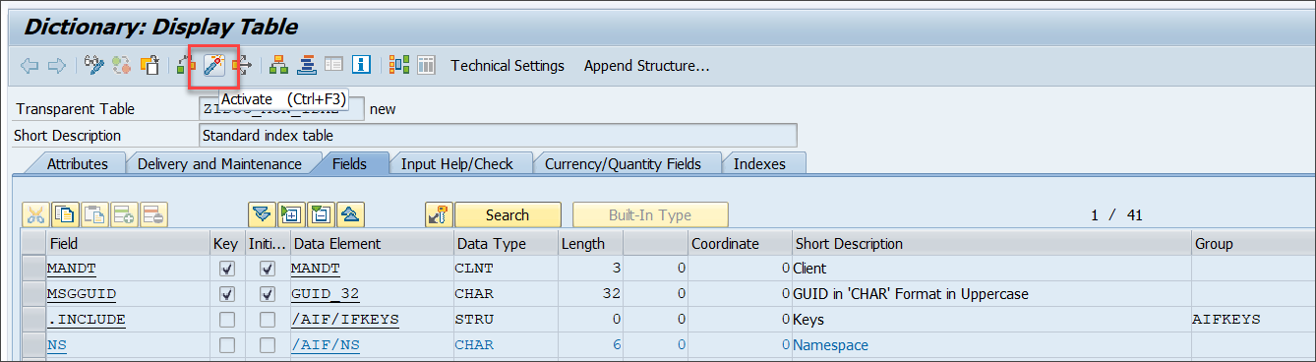This screenshot has width=1316, height=362.
Task: Click the Technical Settings button
Action: click(x=508, y=66)
